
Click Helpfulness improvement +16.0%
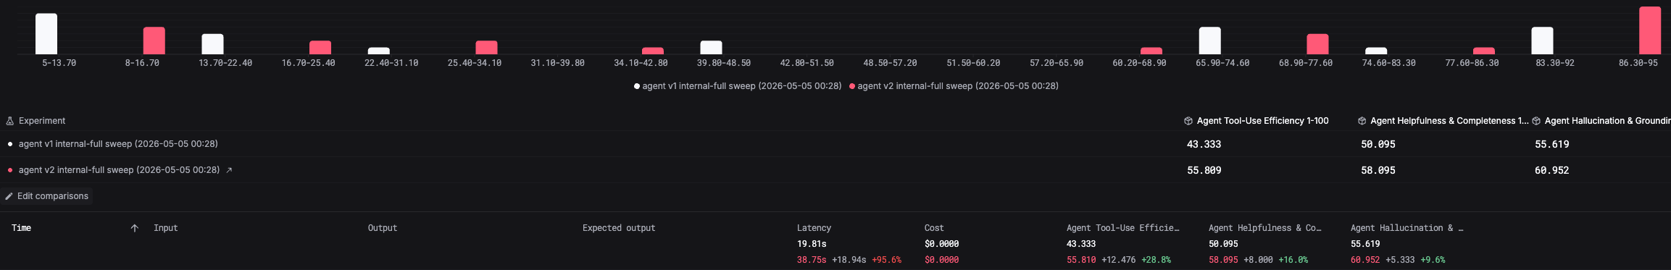pyautogui.click(x=1293, y=260)
